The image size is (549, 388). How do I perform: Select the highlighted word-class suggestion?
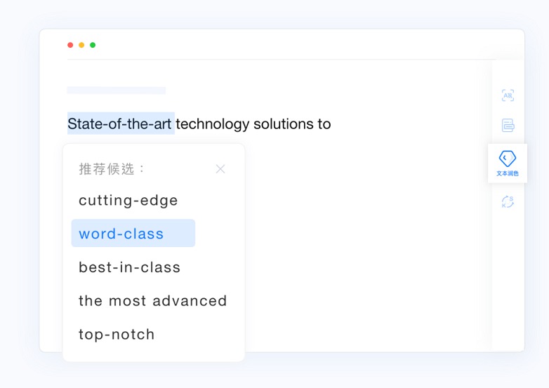(133, 233)
